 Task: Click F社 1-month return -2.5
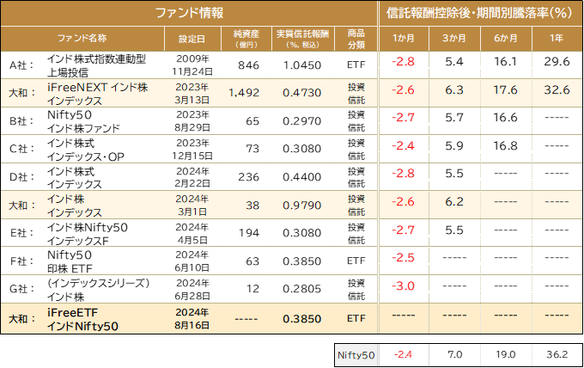(403, 258)
